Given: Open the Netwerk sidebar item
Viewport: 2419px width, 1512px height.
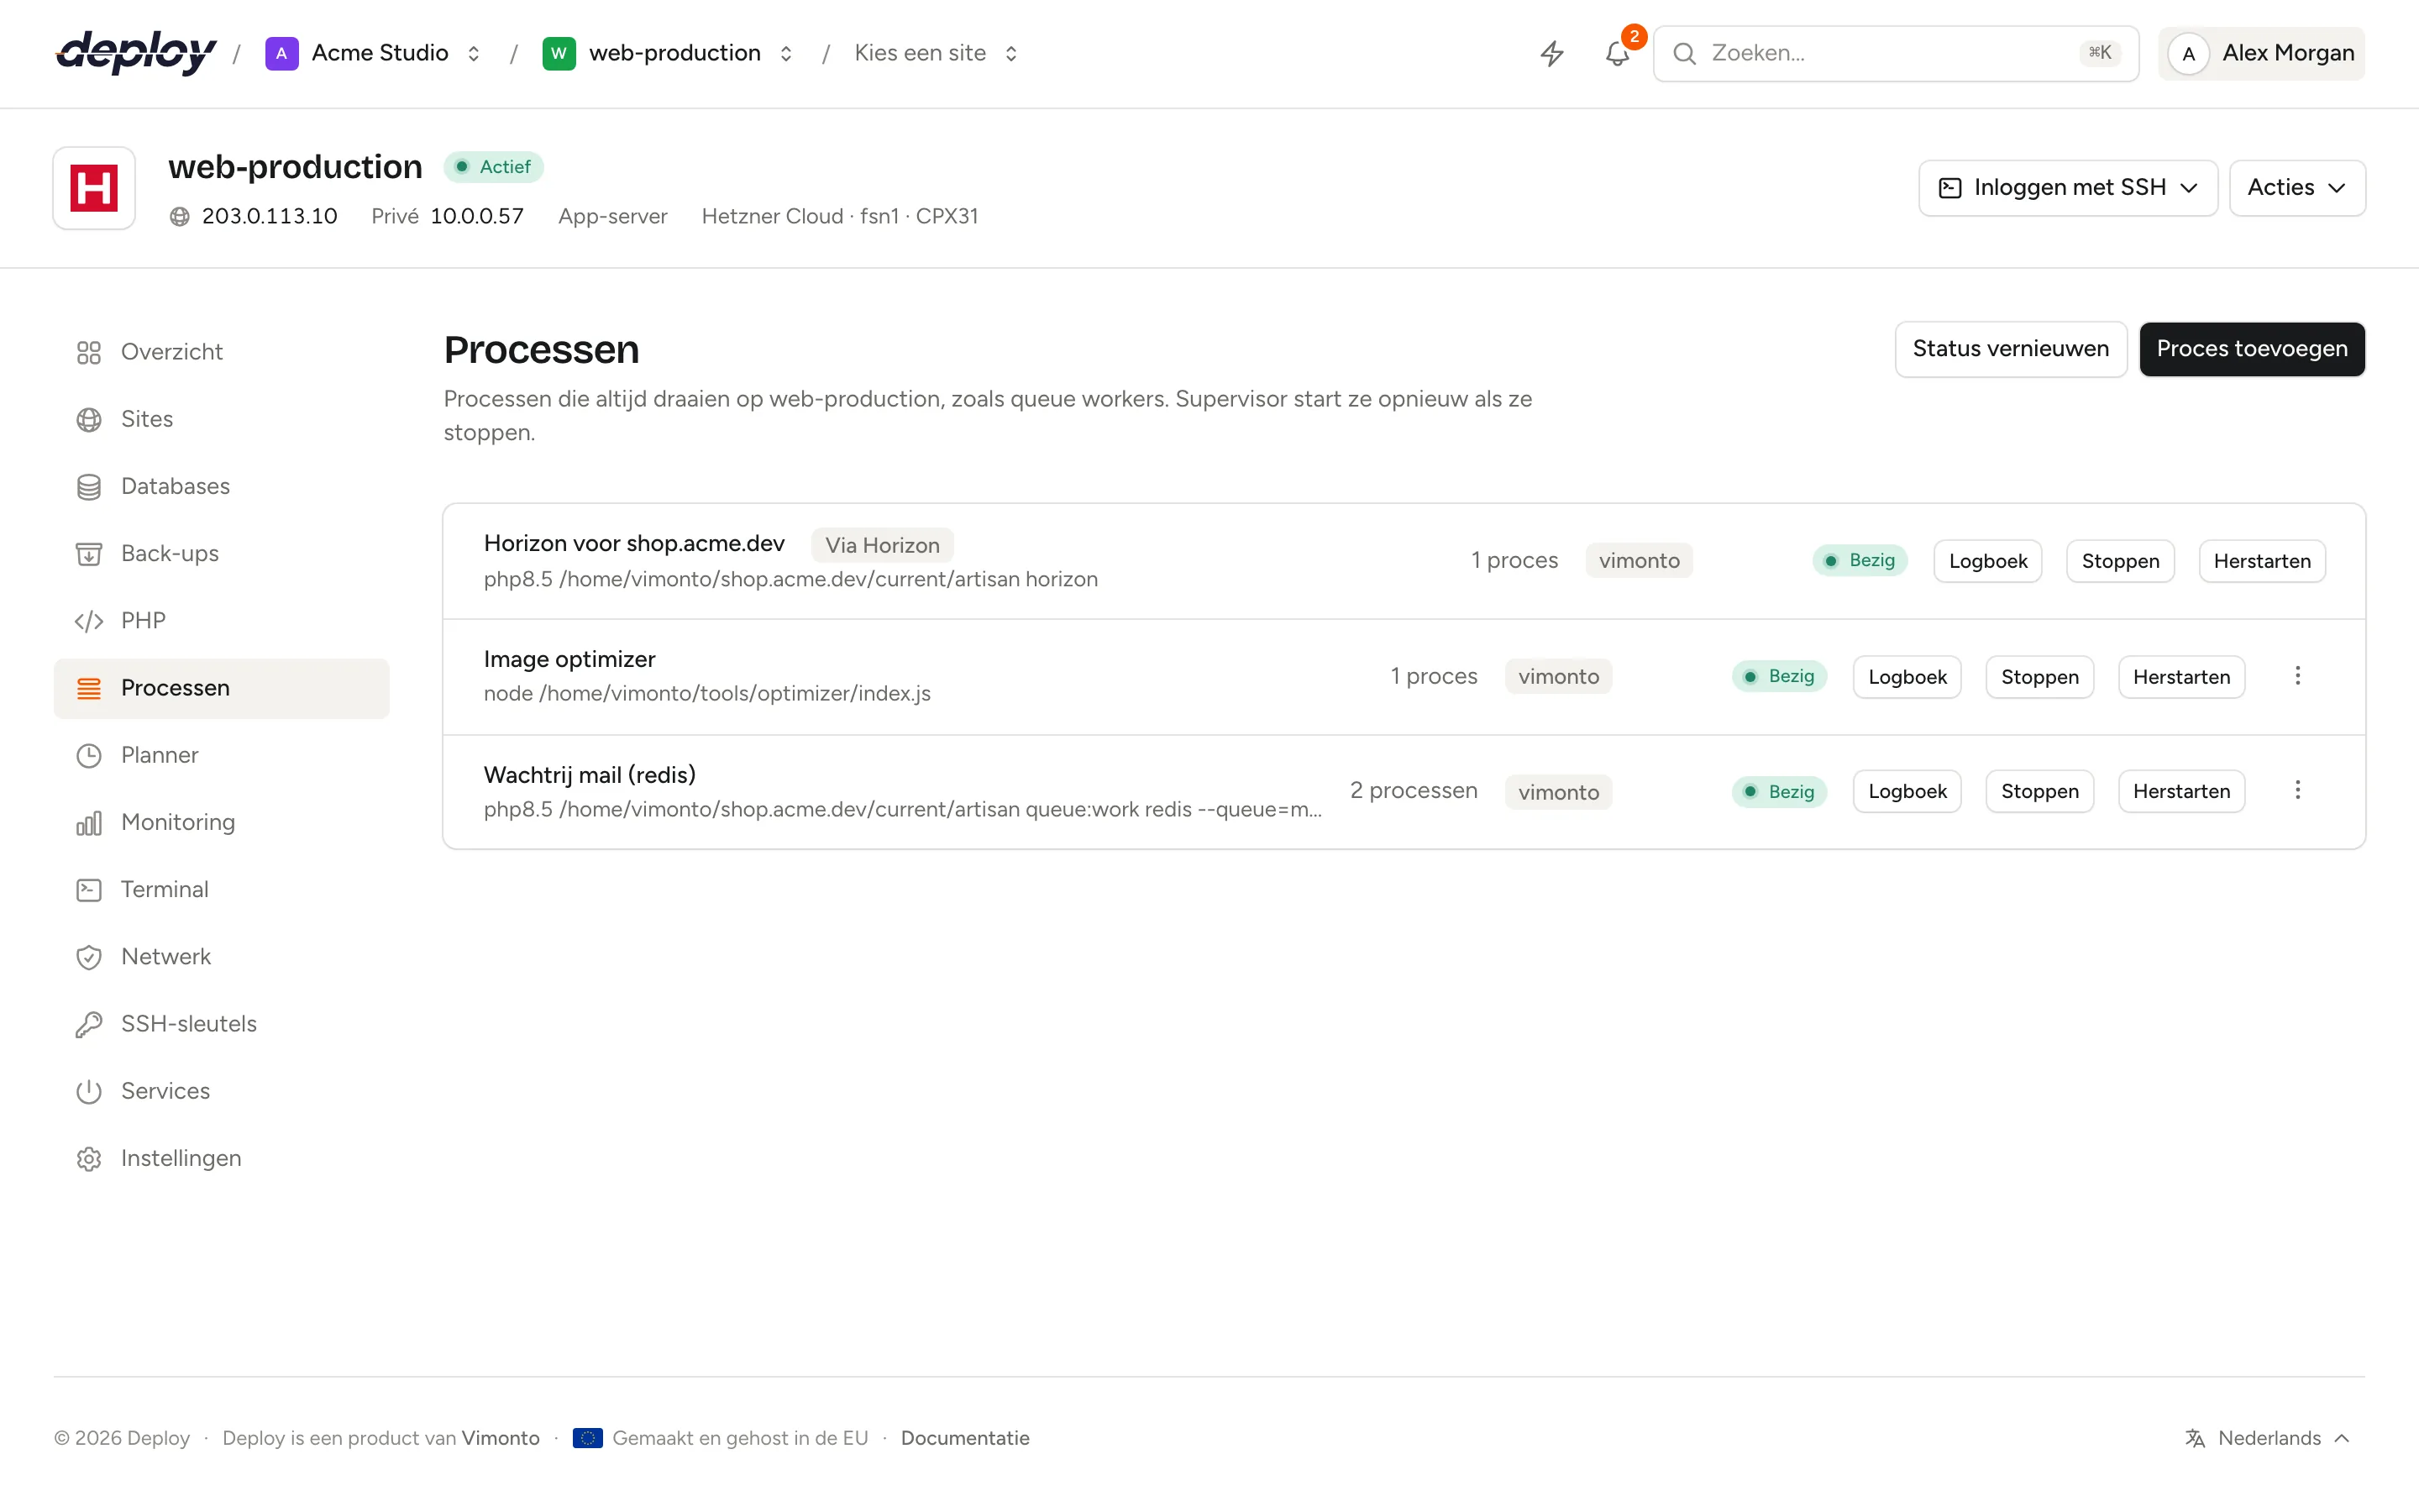Looking at the screenshot, I should tap(222, 957).
